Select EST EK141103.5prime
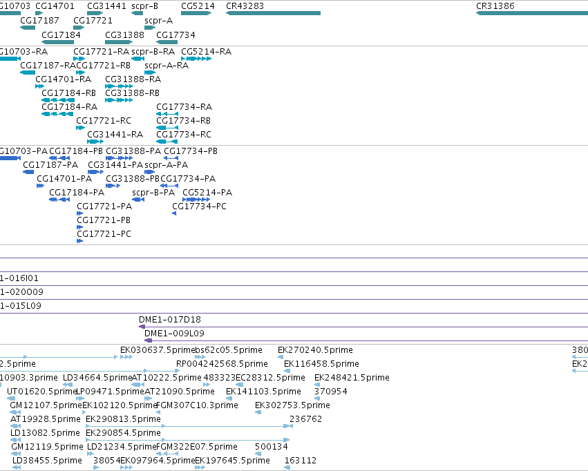This screenshot has height=471, width=588. [264, 392]
